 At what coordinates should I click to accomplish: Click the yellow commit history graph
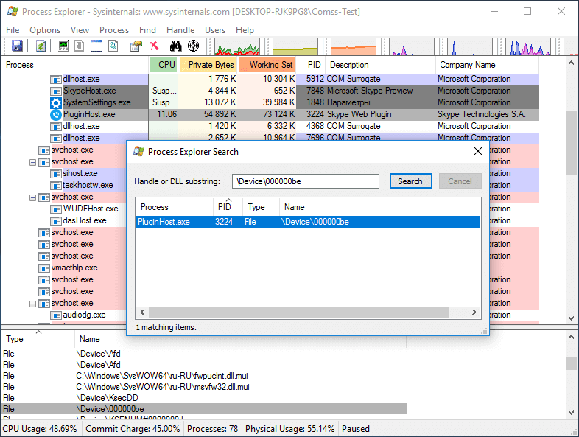pyautogui.click(x=295, y=46)
